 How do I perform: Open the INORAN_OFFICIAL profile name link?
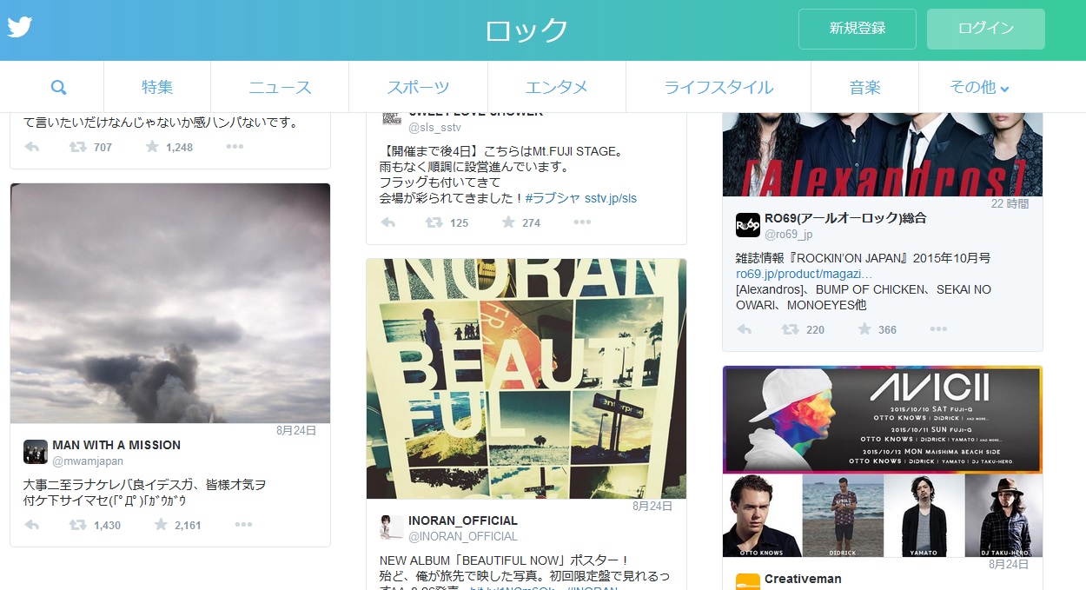pyautogui.click(x=463, y=520)
